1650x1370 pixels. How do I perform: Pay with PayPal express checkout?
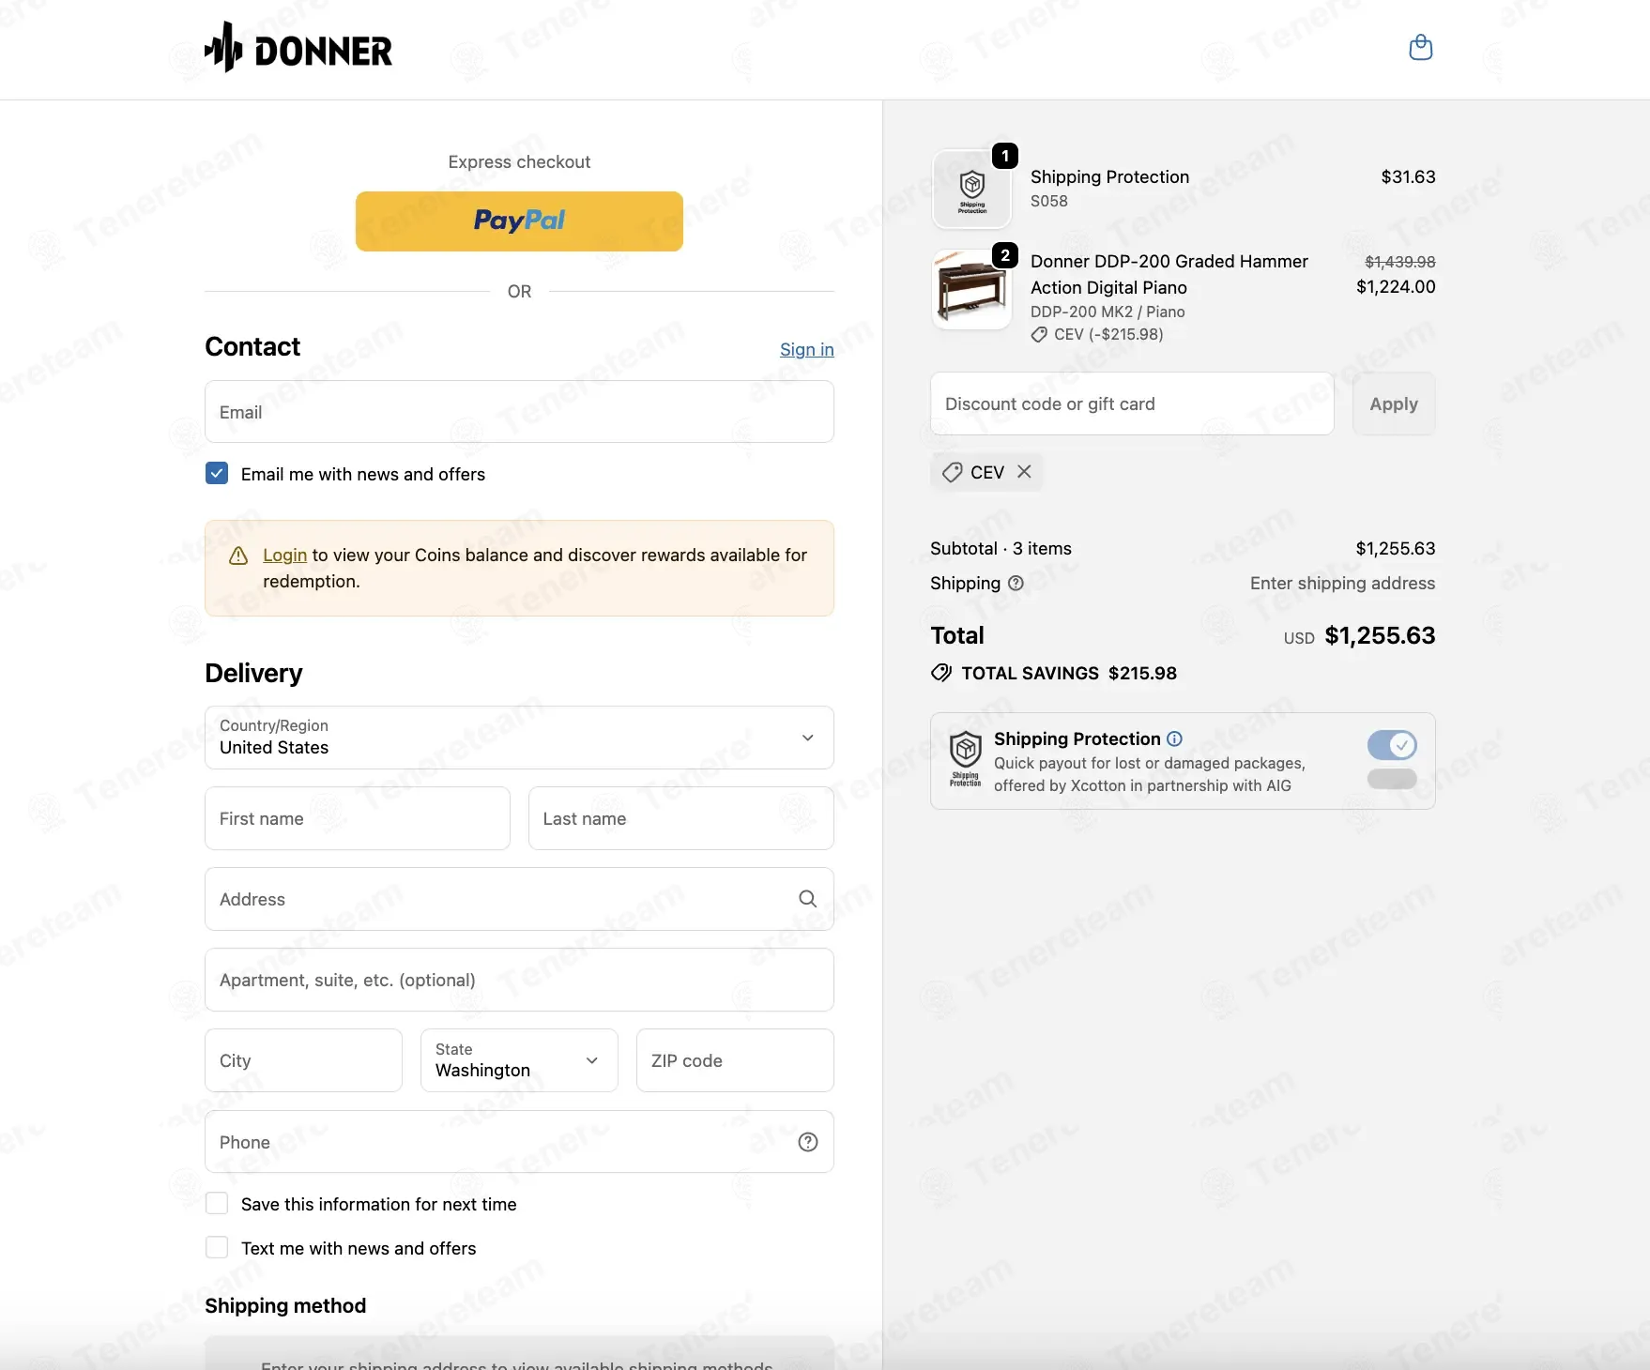coord(519,221)
